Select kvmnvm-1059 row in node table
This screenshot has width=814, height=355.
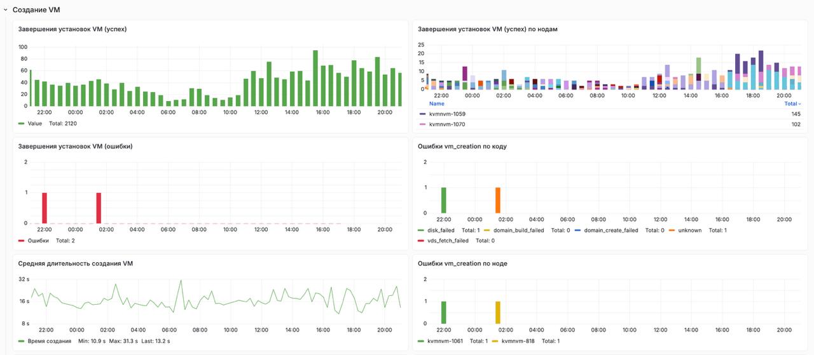[x=610, y=114]
